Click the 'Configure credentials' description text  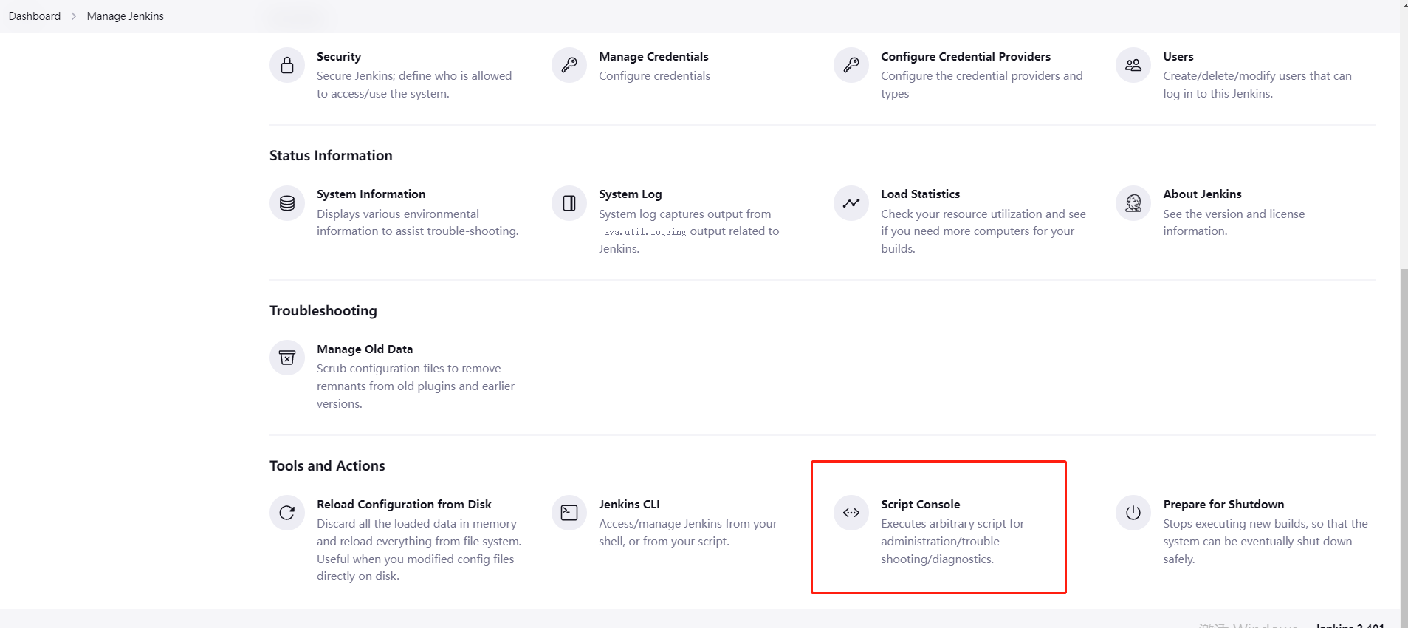point(654,76)
